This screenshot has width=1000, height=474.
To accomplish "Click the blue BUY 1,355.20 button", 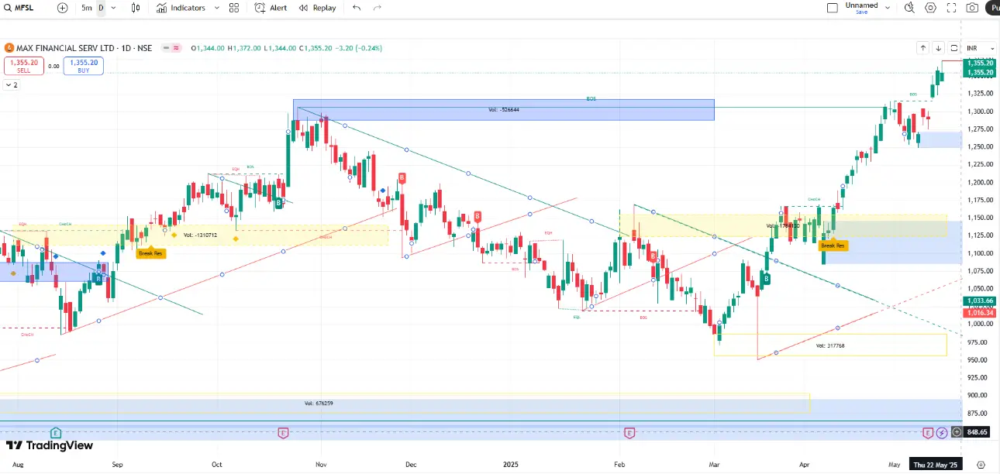I will coord(84,66).
